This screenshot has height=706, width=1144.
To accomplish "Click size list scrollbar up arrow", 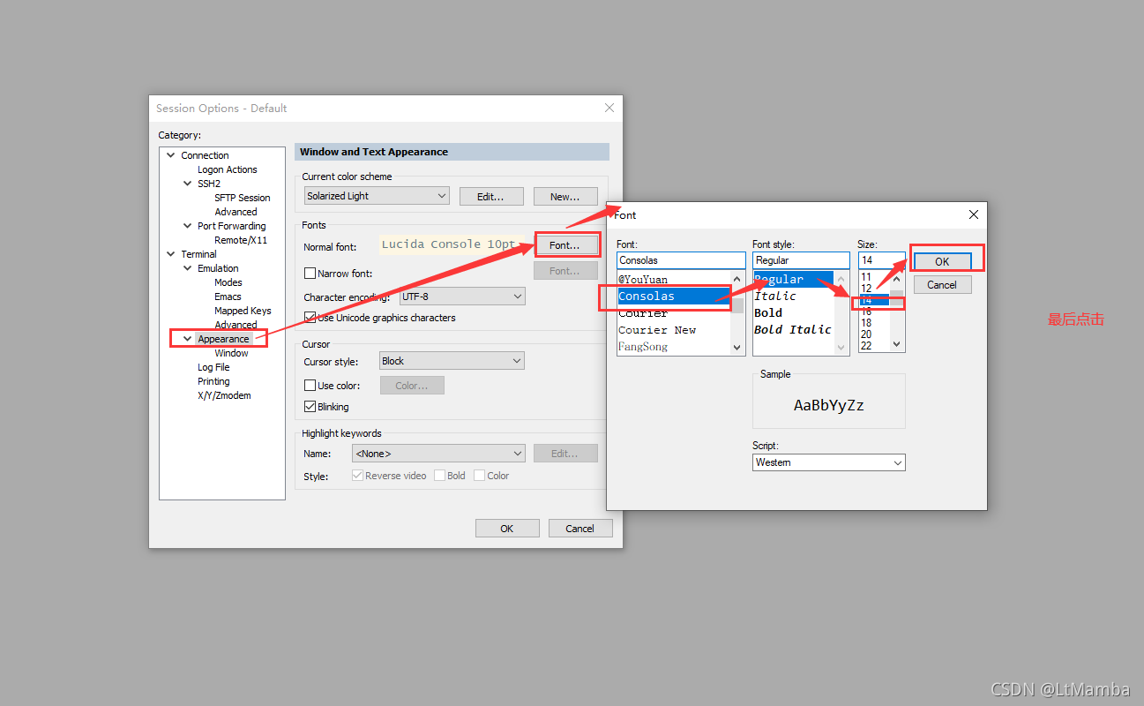I will coord(897,279).
